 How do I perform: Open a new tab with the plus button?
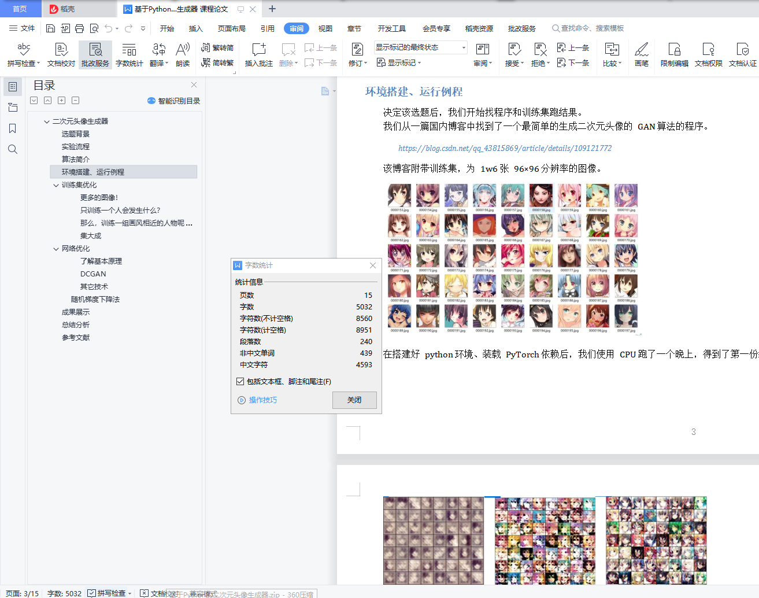(272, 9)
